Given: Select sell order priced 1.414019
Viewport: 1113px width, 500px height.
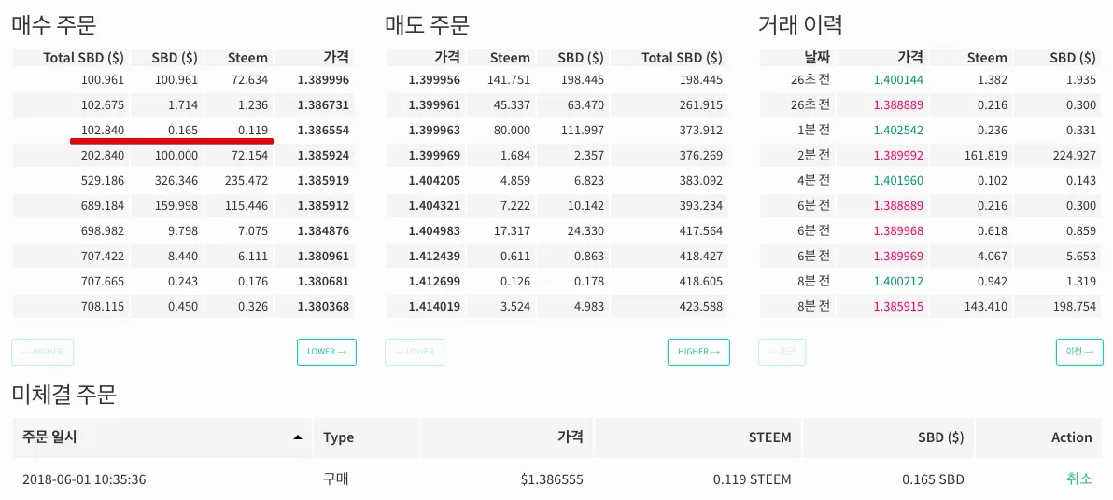Looking at the screenshot, I should click(x=434, y=306).
